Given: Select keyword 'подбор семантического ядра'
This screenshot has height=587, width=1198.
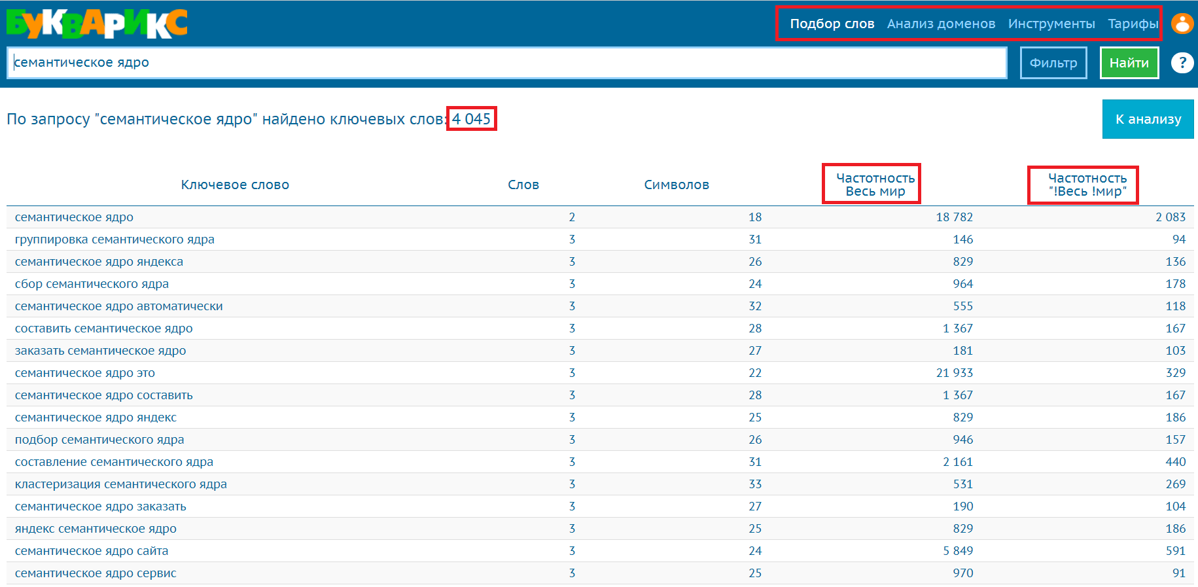Looking at the screenshot, I should pos(99,440).
